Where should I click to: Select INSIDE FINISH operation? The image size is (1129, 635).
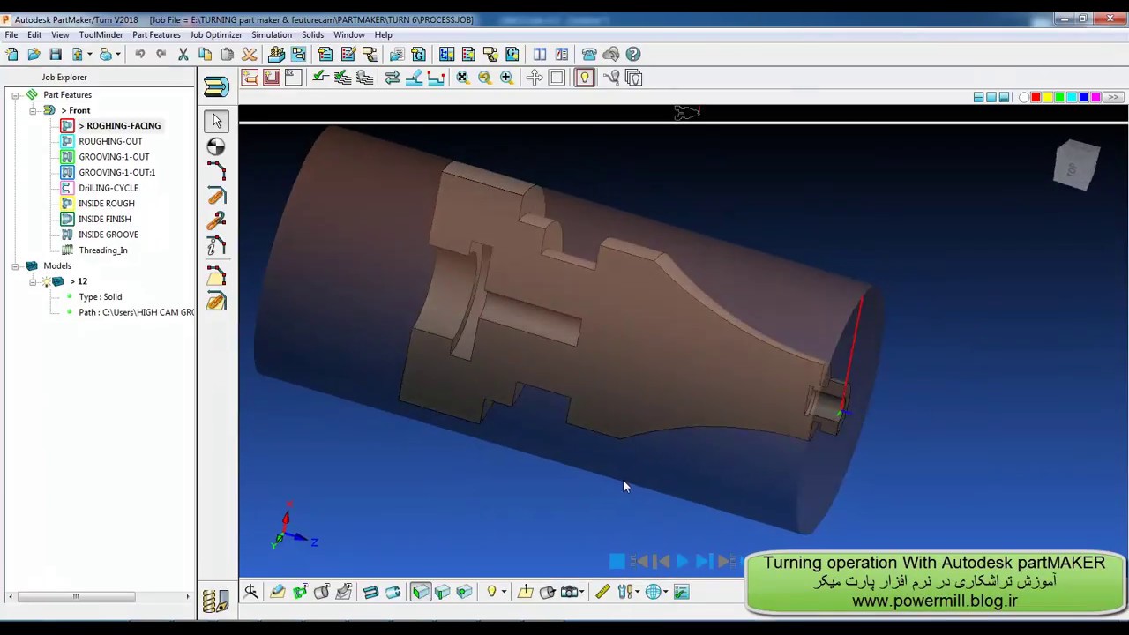[105, 219]
